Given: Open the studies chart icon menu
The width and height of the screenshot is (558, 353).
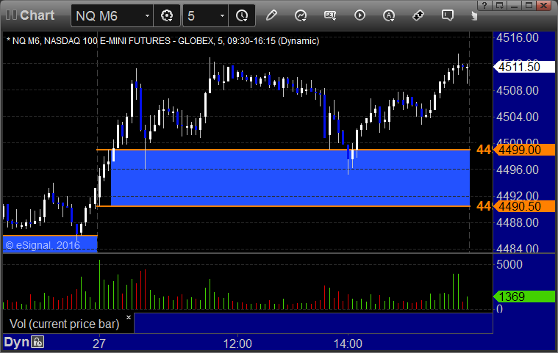Looking at the screenshot, I should pyautogui.click(x=301, y=15).
